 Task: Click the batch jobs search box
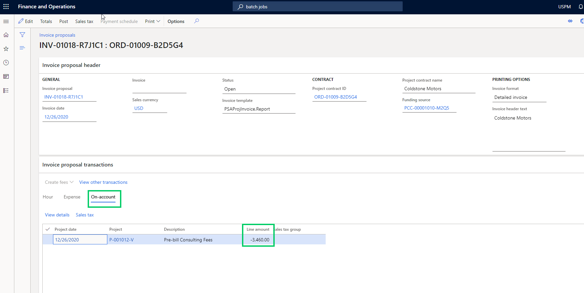coord(317,7)
